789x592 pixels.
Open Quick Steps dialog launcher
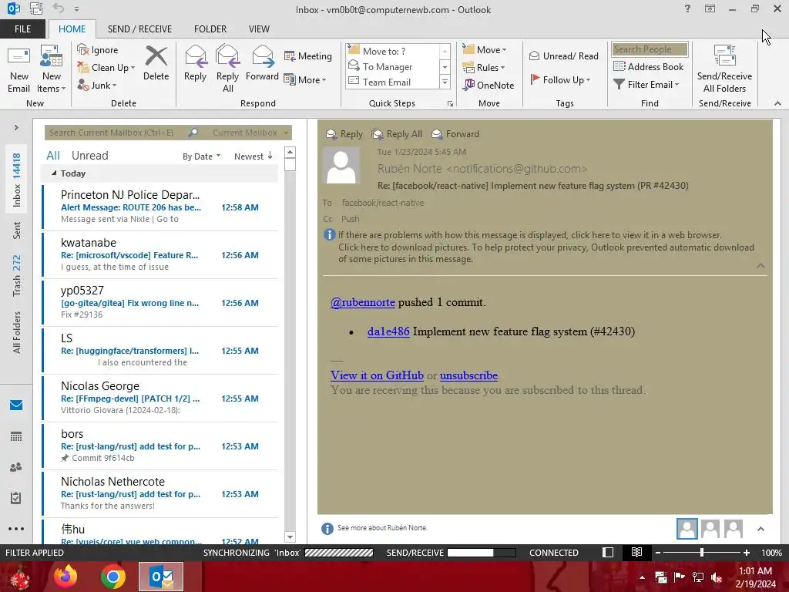450,104
